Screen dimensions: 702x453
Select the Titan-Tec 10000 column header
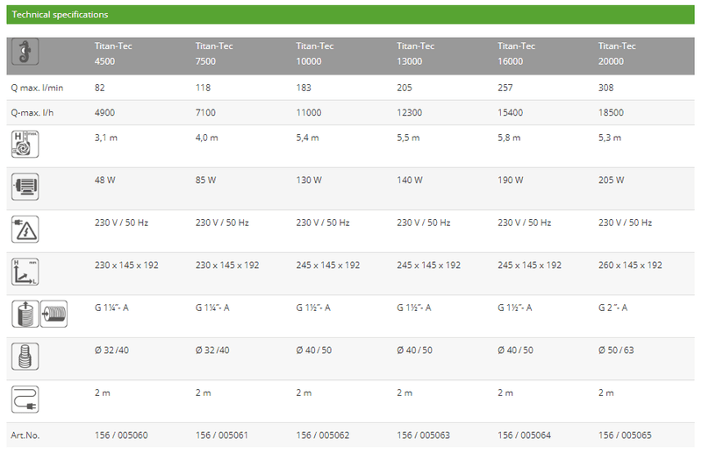tap(315, 53)
